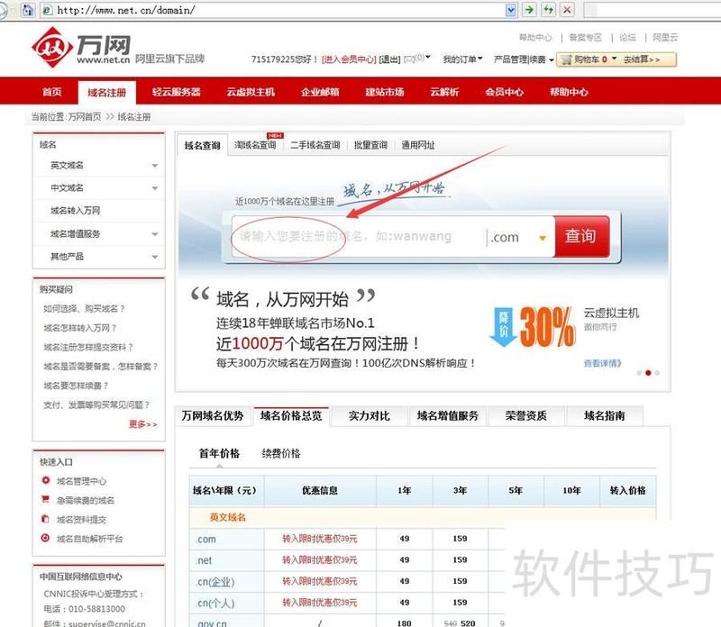Click browser Go green arrow button

(x=529, y=10)
